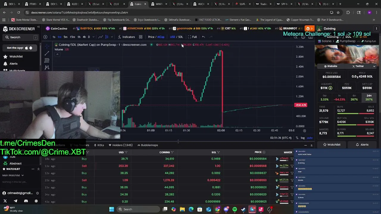The height and width of the screenshot is (214, 381).
Task: Open the Main Watchlist dropdown
Action: tap(13, 175)
